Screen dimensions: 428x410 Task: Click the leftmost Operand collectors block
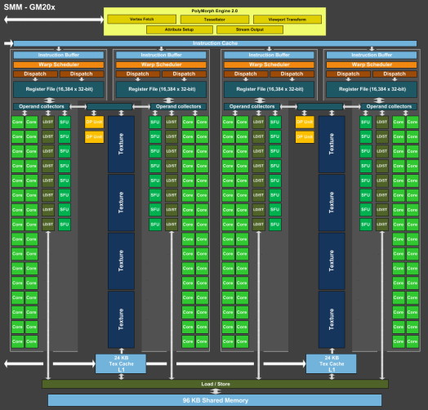click(x=41, y=106)
